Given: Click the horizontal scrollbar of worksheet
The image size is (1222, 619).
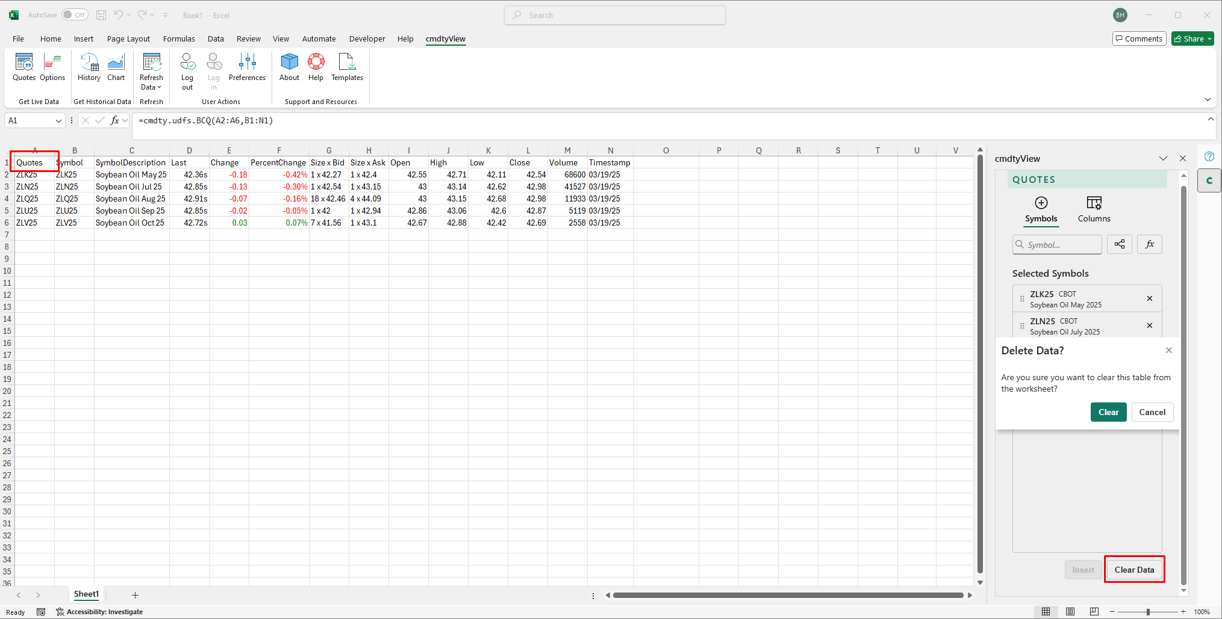Looking at the screenshot, I should [788, 596].
